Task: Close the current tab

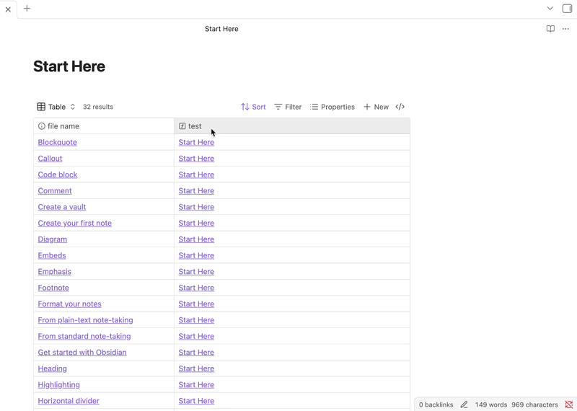Action: [x=8, y=9]
